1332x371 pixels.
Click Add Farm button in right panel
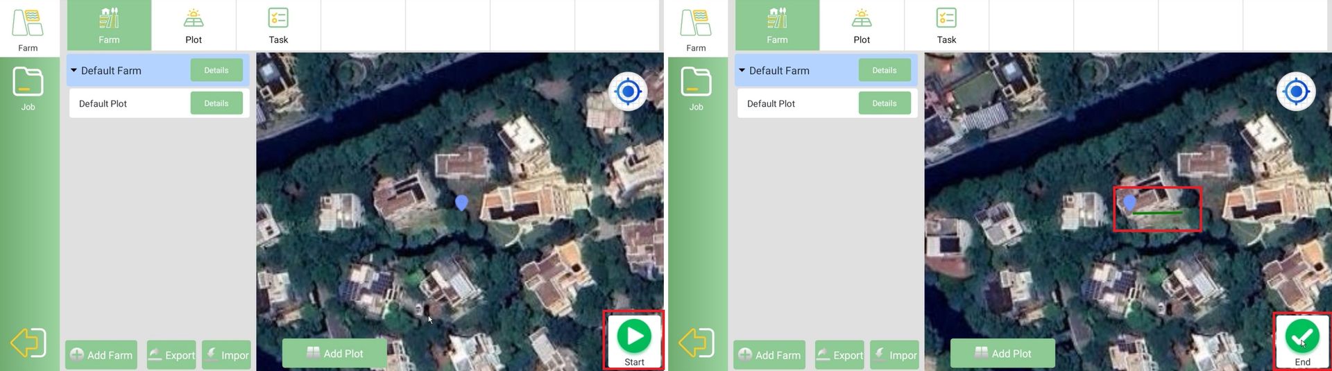pos(769,355)
